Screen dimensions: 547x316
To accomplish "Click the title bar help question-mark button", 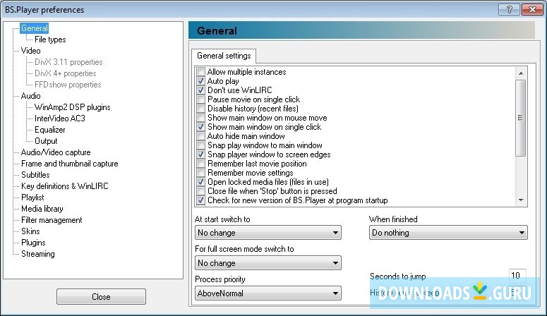I will tap(509, 9).
